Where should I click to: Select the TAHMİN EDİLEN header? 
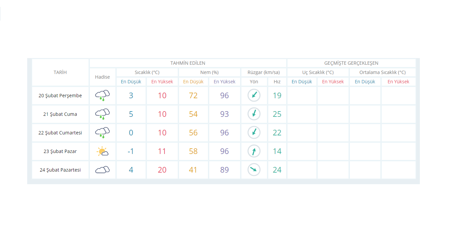[x=188, y=63]
